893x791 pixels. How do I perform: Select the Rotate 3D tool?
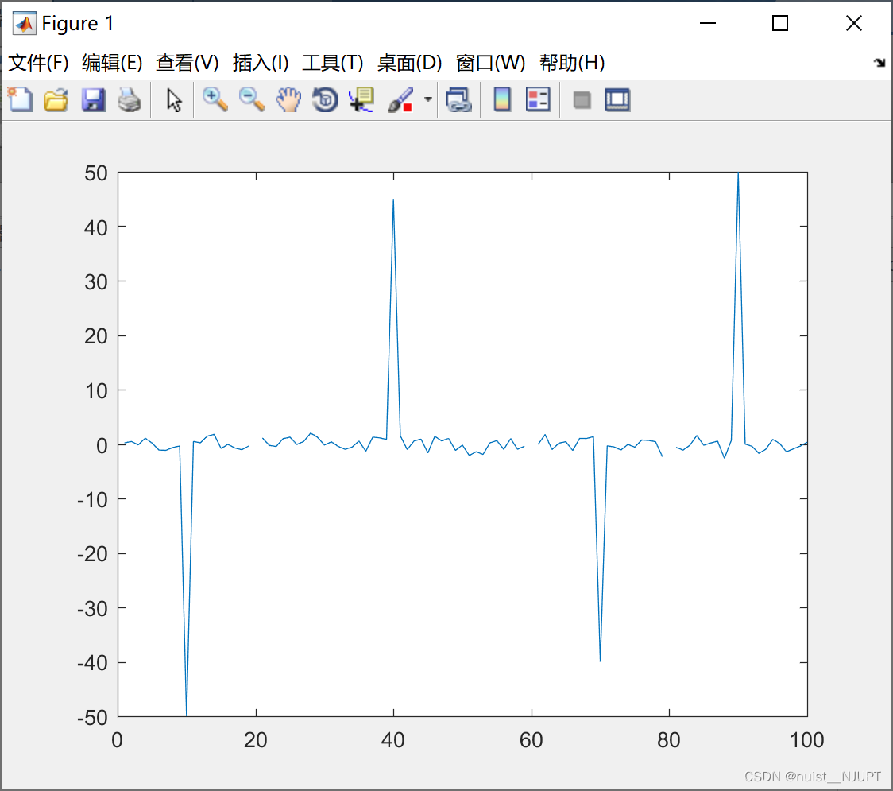(325, 99)
